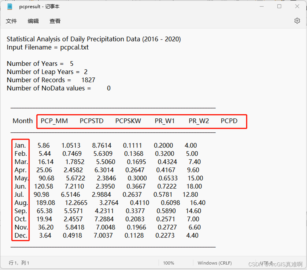This screenshot has height=270, width=307.
Task: Click value 18.00 in the Jun. row
Action: (x=194, y=186)
